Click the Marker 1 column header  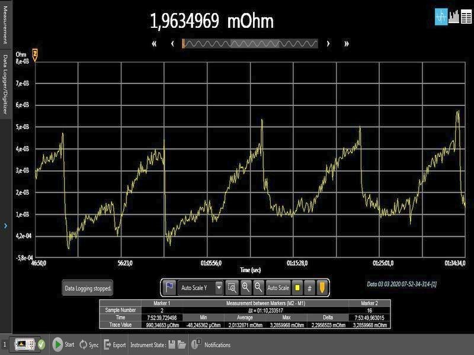162,303
